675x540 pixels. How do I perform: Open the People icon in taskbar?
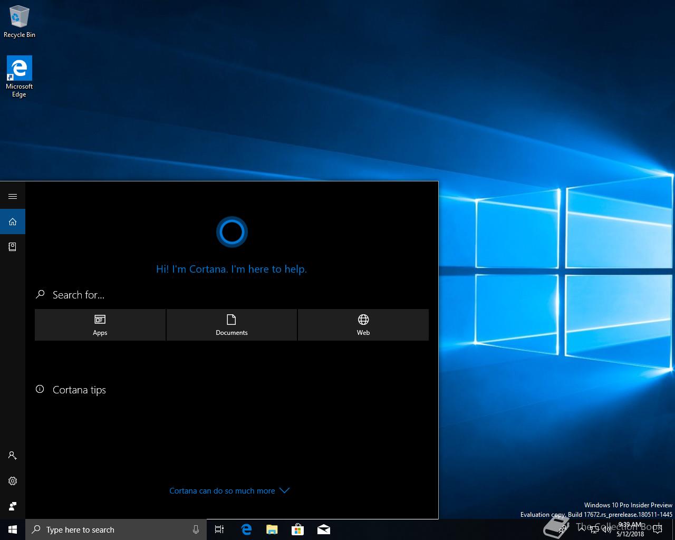[563, 529]
